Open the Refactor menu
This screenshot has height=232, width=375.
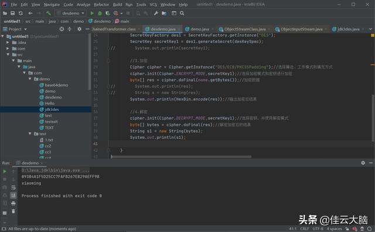point(101,5)
